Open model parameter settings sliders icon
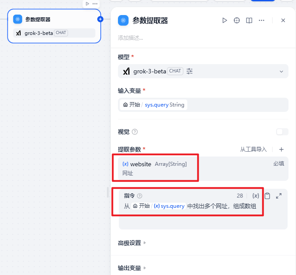Viewport: 296px width, 275px height. click(x=190, y=71)
